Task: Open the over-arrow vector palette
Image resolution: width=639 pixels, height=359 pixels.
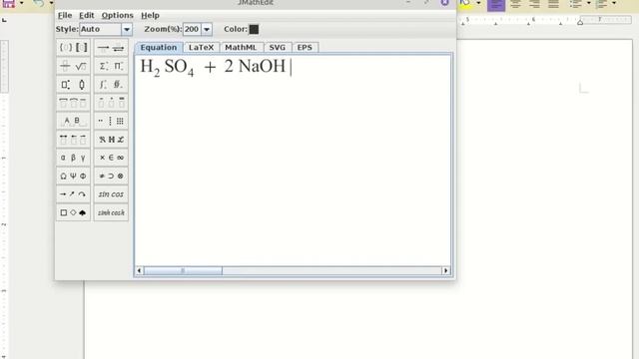Action: (x=73, y=140)
